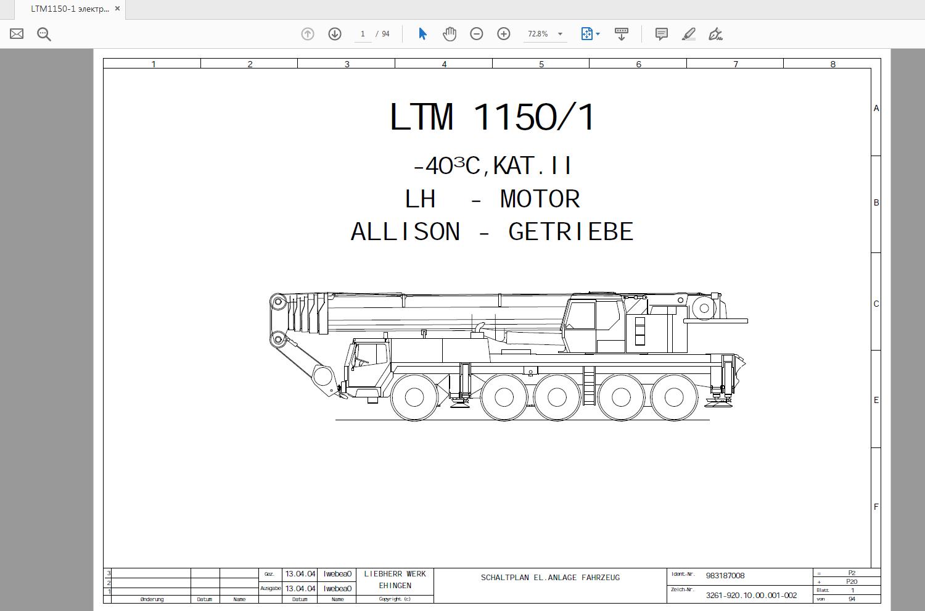Viewport: 925px width, 611px height.
Task: Select the arrow selection tool
Action: pyautogui.click(x=422, y=34)
